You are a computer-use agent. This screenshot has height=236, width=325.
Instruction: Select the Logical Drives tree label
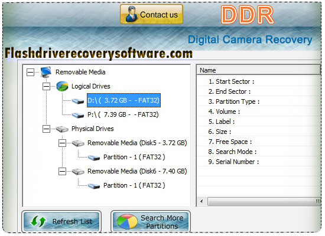91,86
